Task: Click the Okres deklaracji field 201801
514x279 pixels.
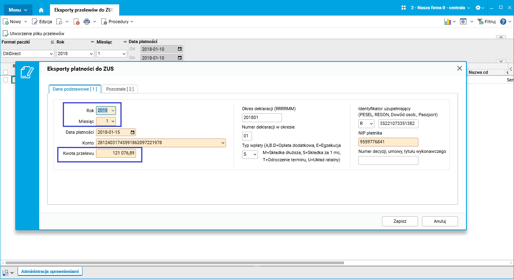Action: 262,117
